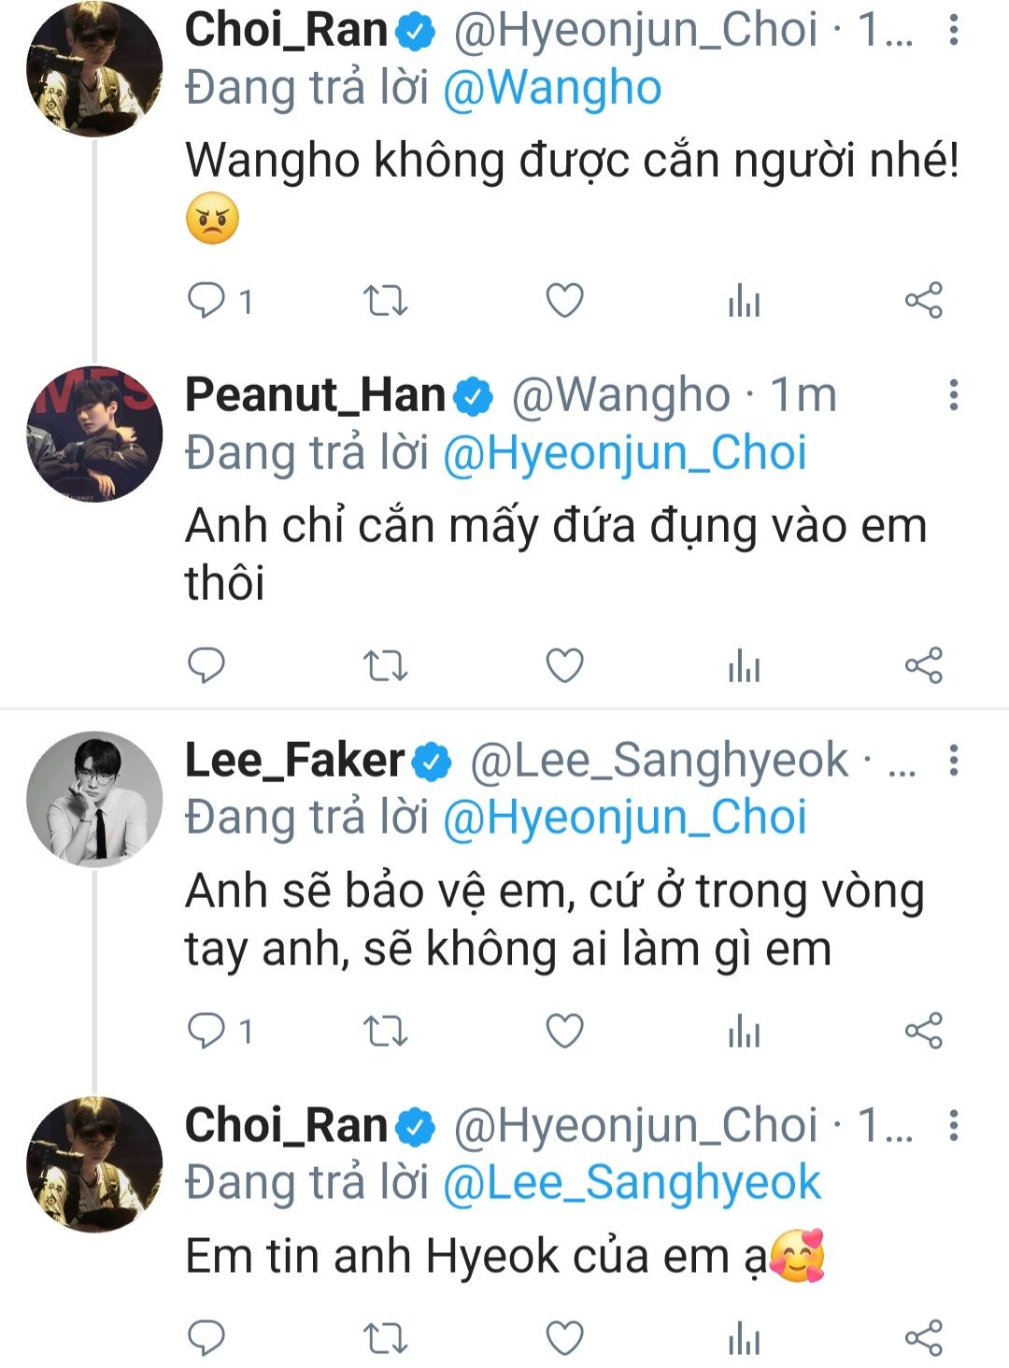Open the @Wangho mention in Choi_Ran's first tweet

pos(551,89)
